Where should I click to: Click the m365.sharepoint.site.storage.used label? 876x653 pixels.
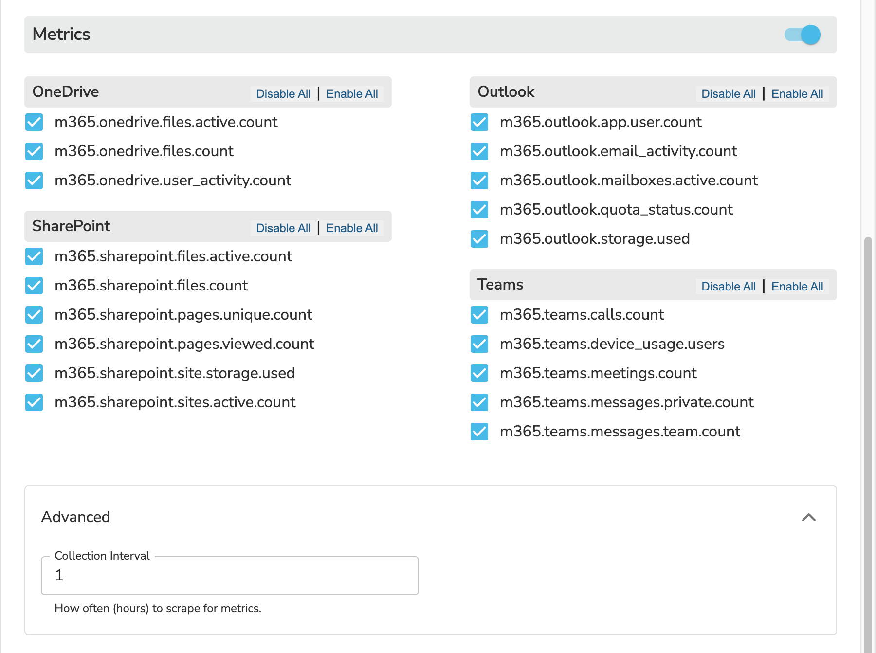point(175,373)
